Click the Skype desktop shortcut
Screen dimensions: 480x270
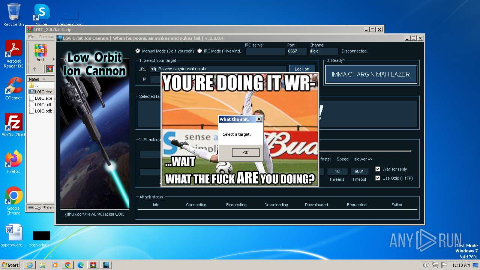(41, 15)
